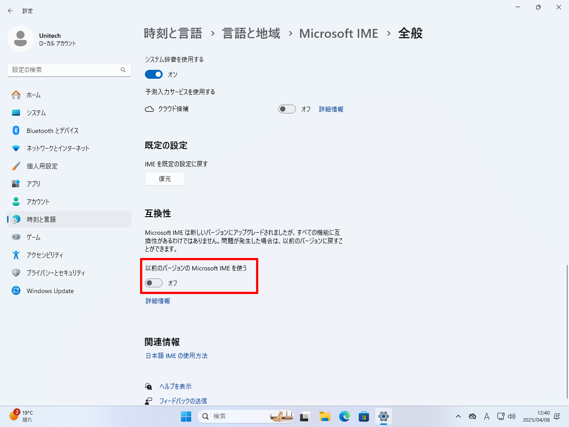Click the Windows Update icon in sidebar
Image resolution: width=569 pixels, height=427 pixels.
coord(16,290)
